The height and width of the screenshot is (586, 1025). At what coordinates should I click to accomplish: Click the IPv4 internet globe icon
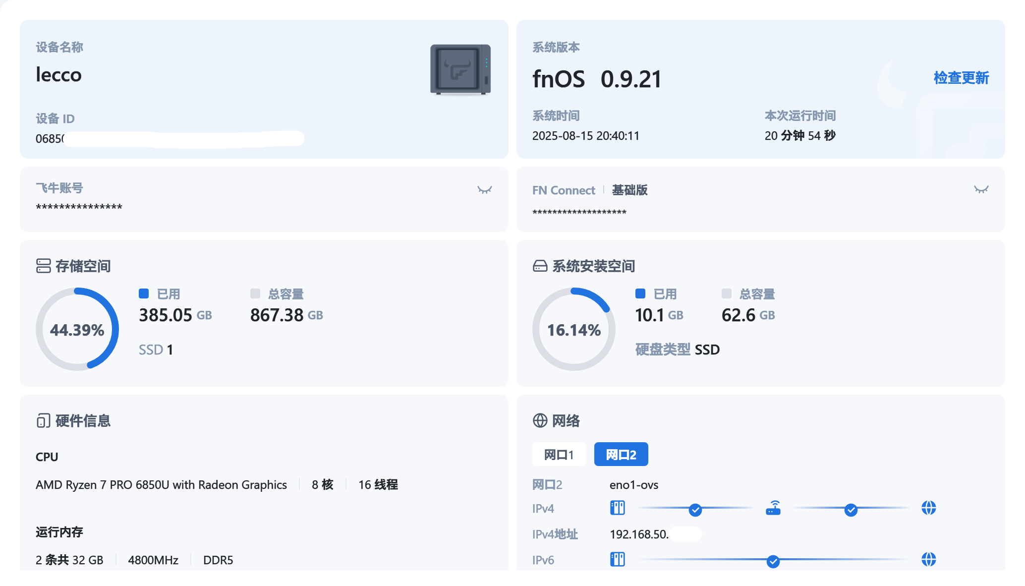(928, 508)
